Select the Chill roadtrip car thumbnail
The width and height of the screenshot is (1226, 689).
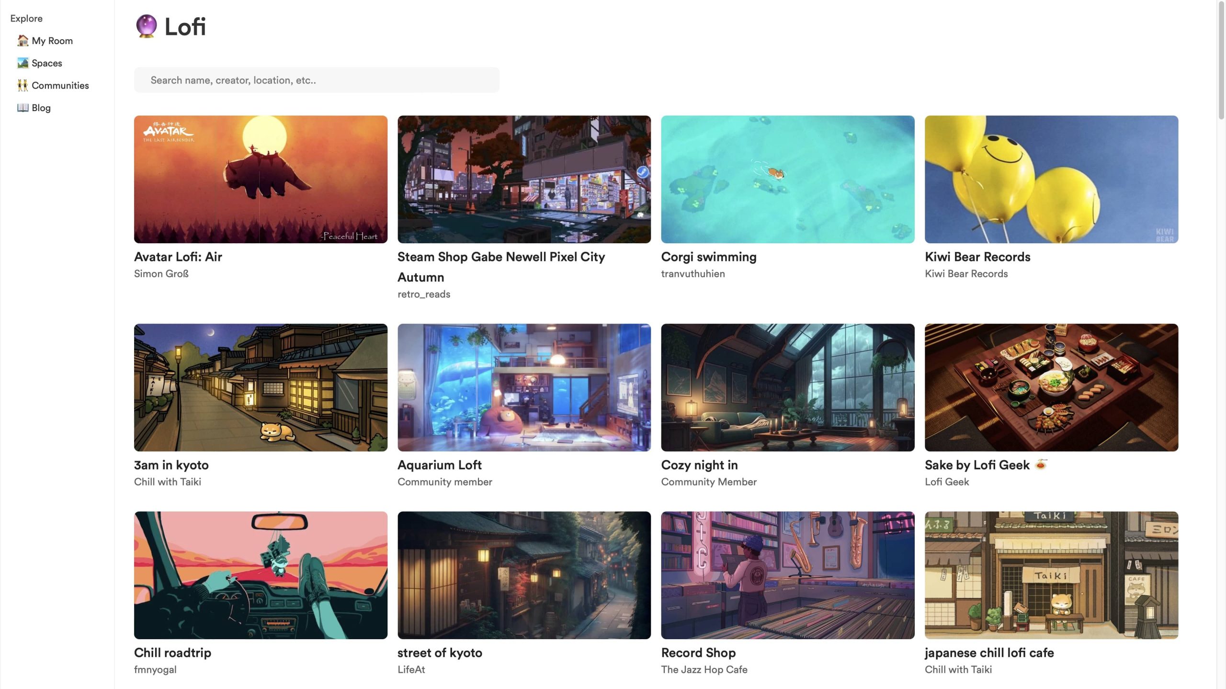coord(261,575)
